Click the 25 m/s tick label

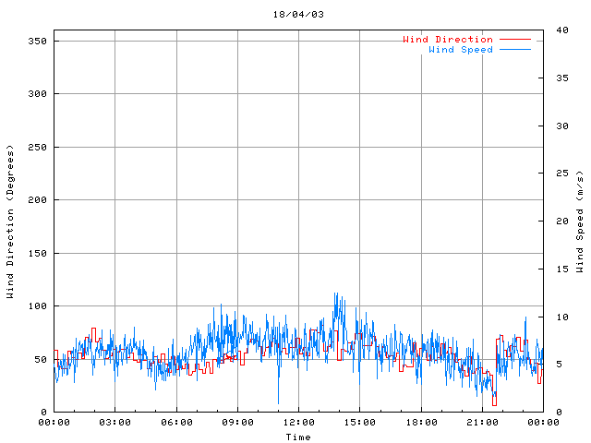point(562,173)
